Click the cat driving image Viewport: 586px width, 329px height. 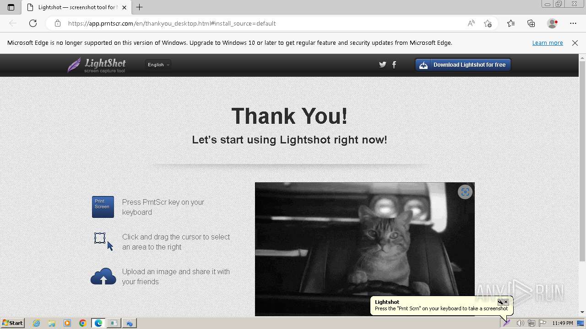click(x=364, y=249)
